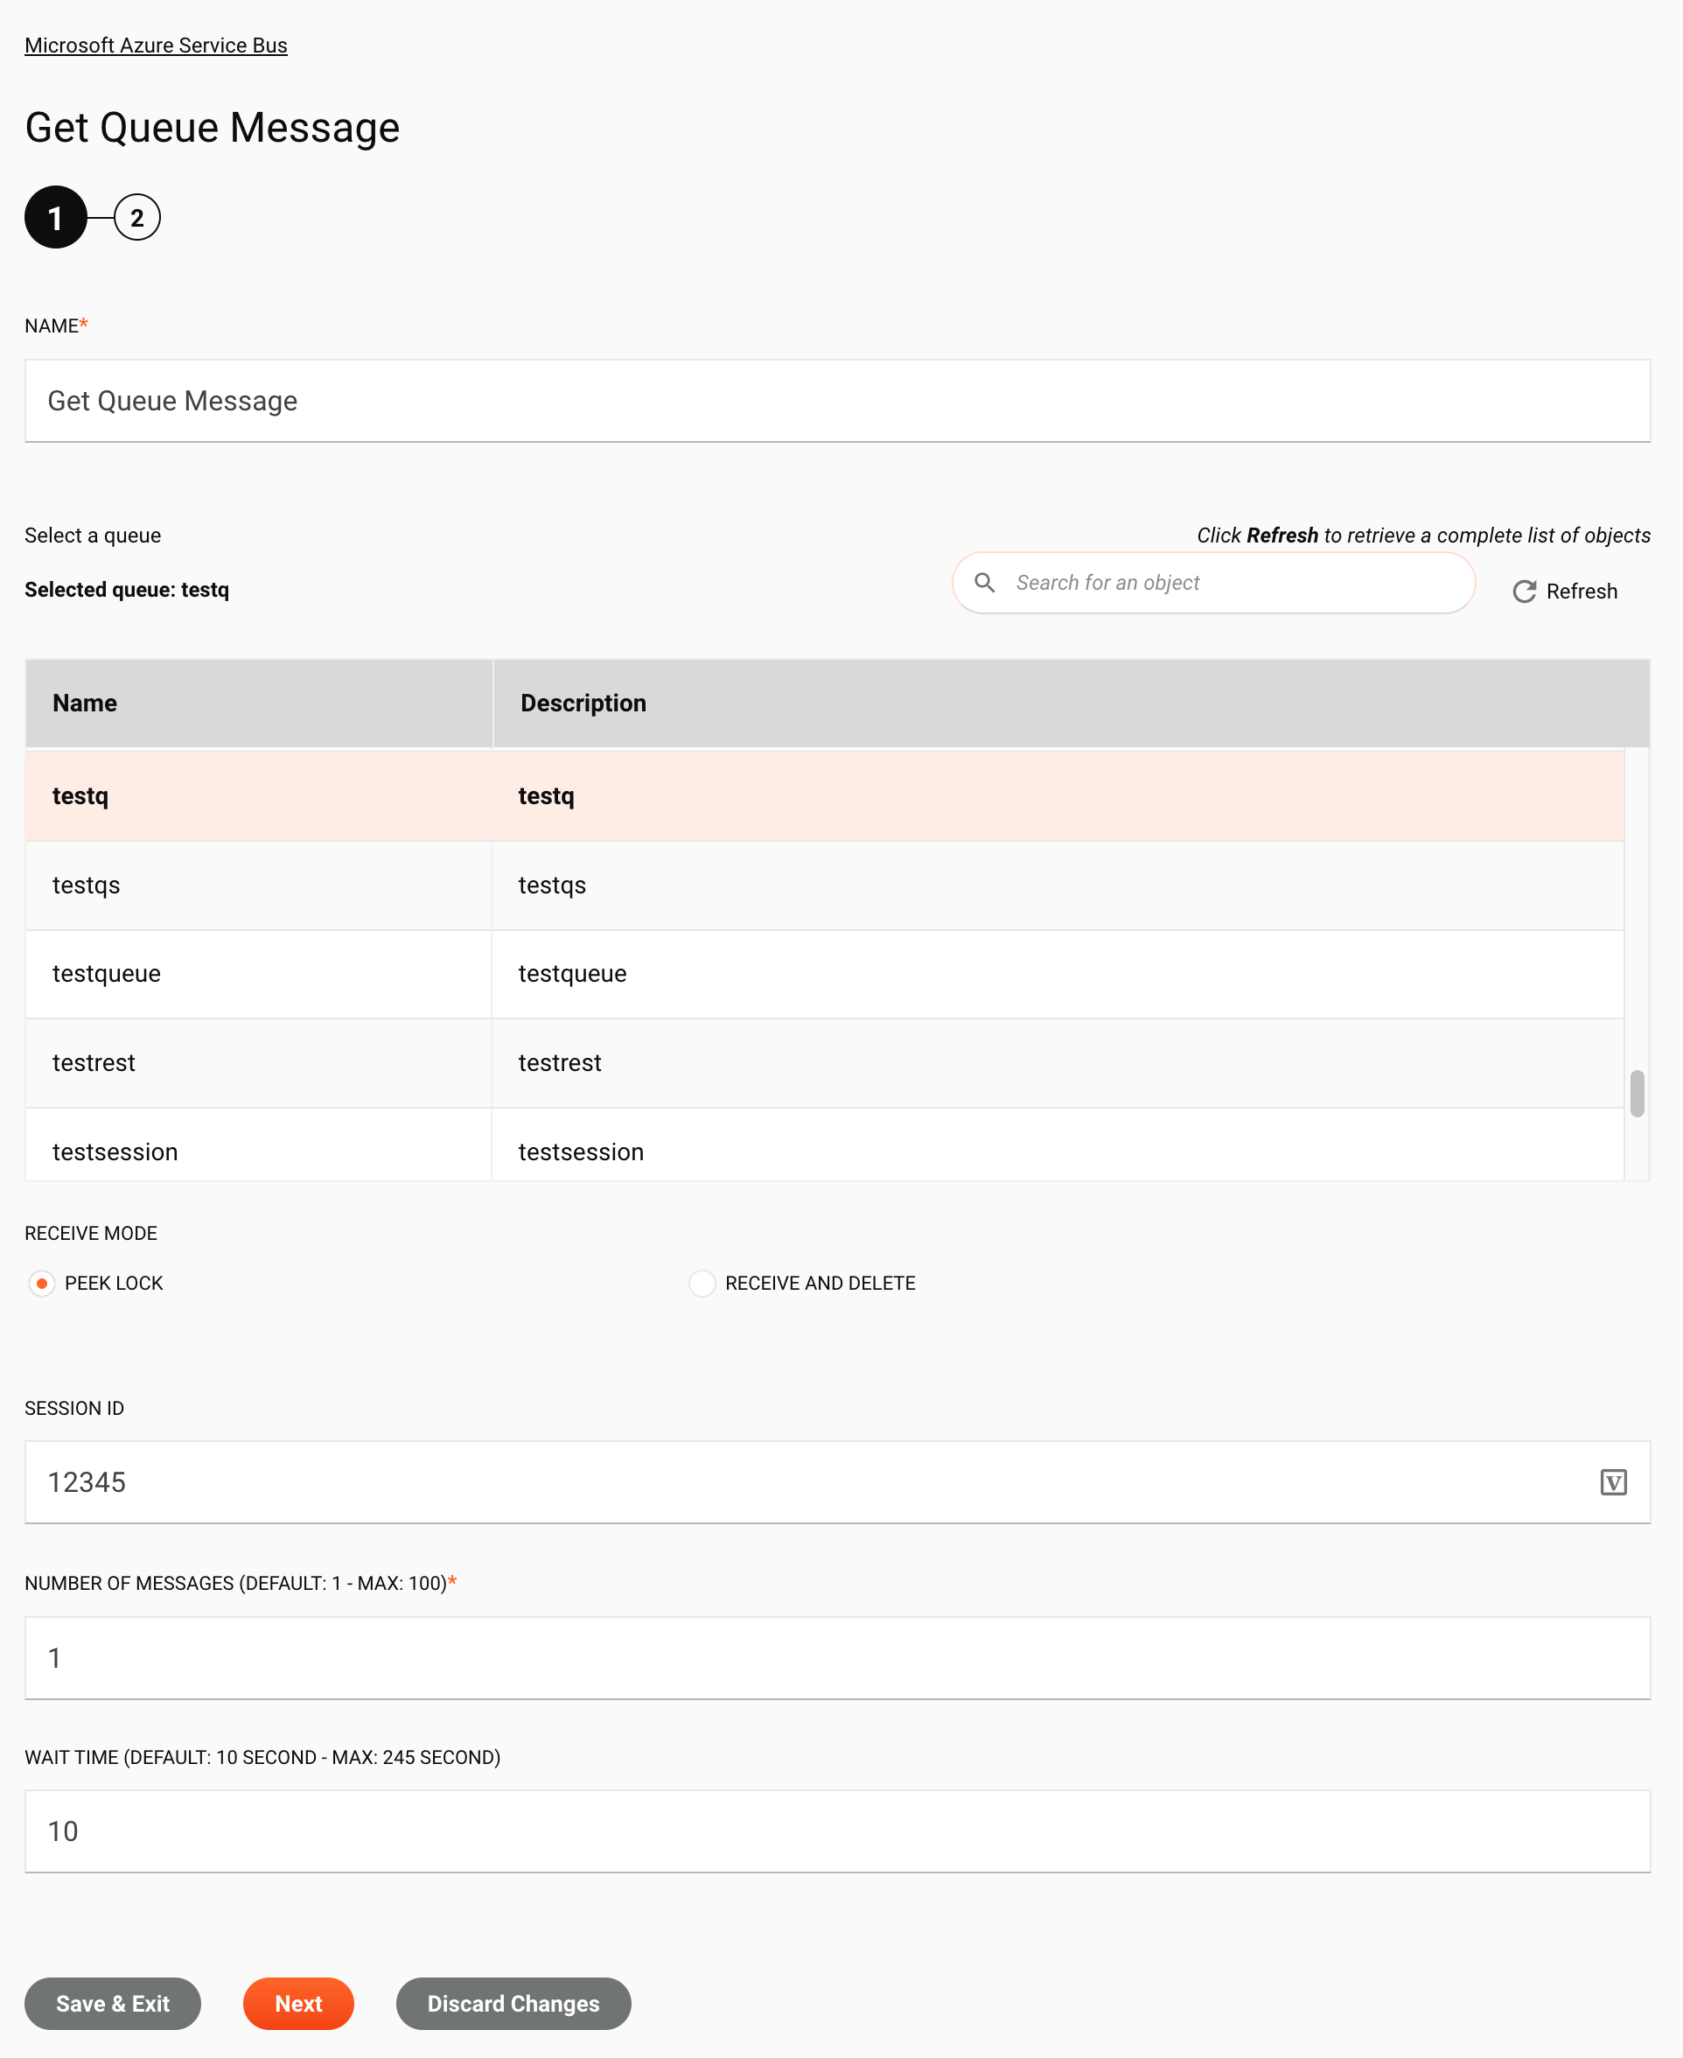Click Name column header to sort
This screenshot has height=2058, width=1683.
click(84, 703)
